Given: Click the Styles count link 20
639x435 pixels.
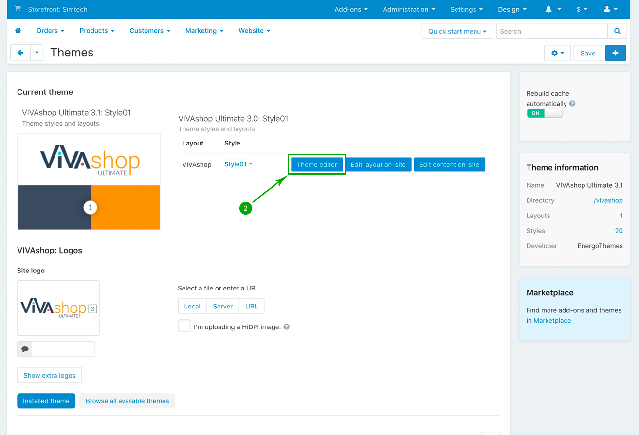Looking at the screenshot, I should point(619,231).
